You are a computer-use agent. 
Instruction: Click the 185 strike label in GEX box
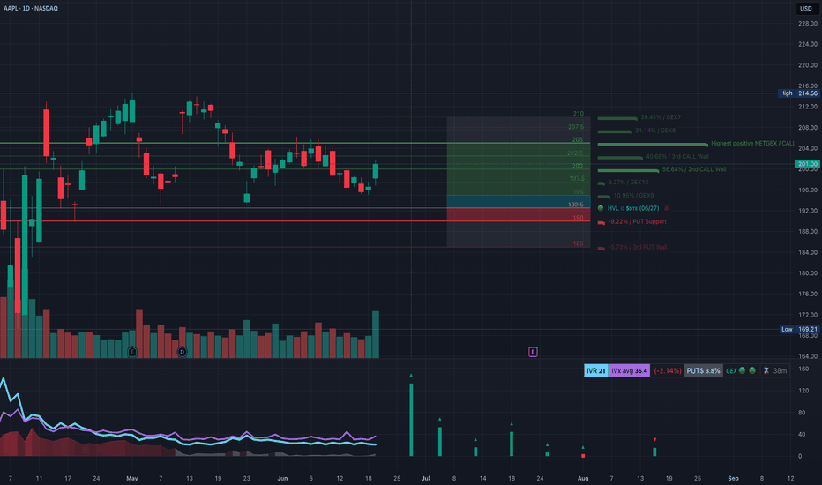point(578,243)
